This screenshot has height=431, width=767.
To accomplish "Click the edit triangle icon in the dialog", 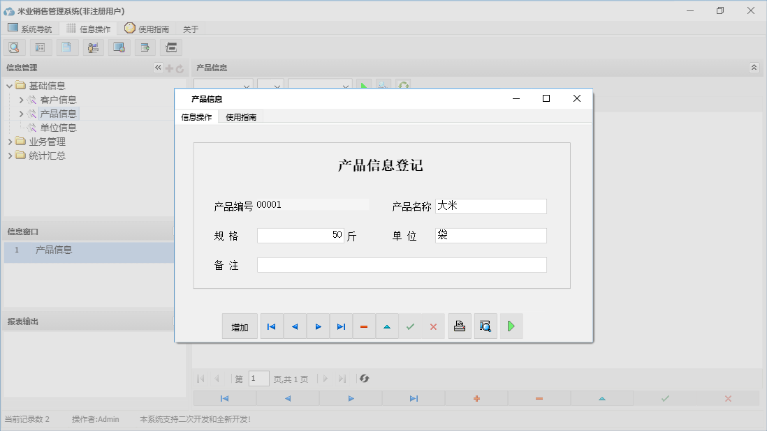I will 387,326.
